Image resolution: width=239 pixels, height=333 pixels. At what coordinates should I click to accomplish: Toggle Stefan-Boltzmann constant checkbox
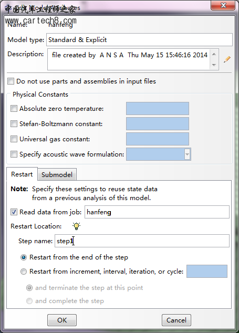click(x=14, y=123)
